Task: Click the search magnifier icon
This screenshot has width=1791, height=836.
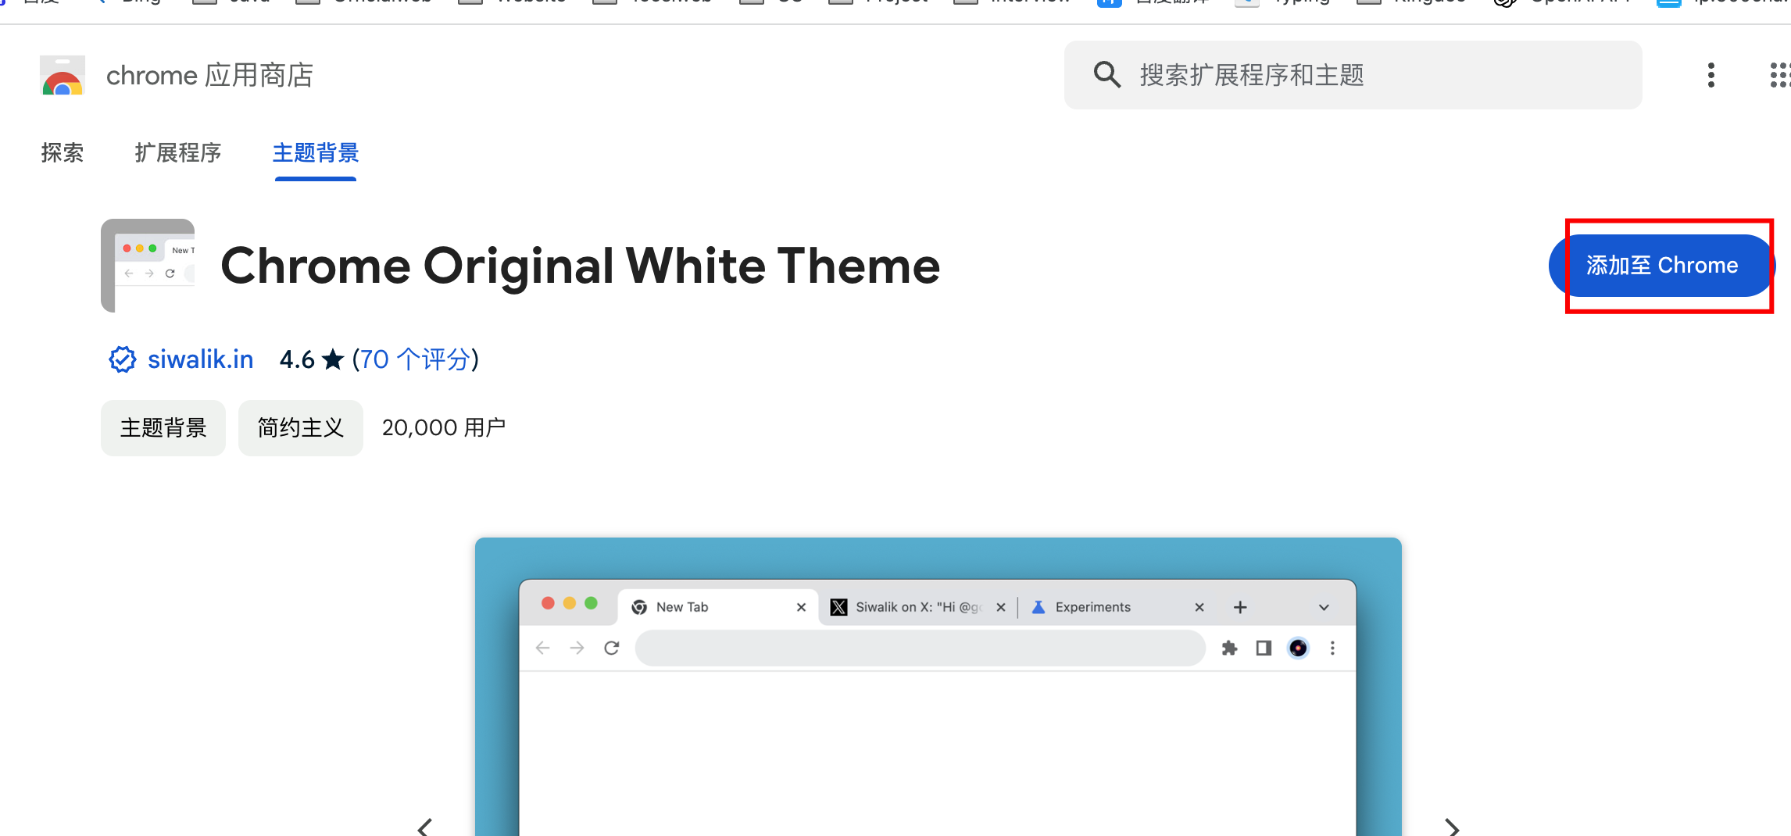Action: (x=1106, y=75)
